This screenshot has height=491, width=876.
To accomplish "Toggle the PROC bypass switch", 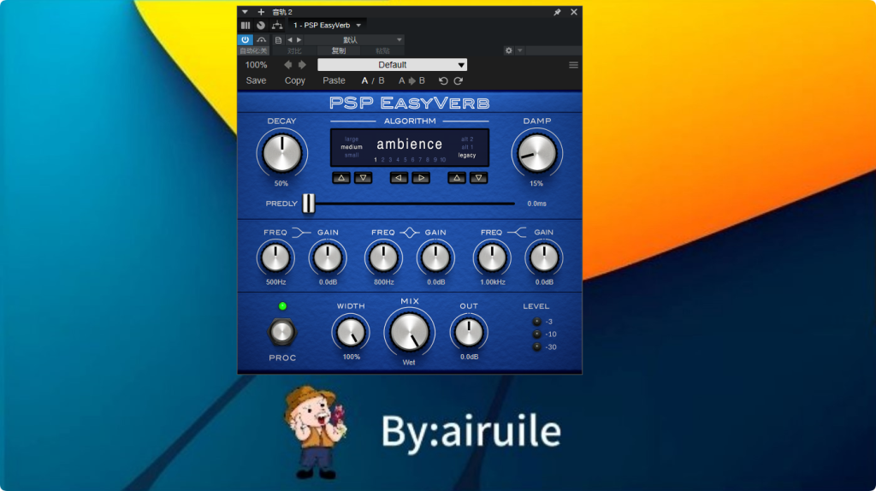I will tap(282, 333).
